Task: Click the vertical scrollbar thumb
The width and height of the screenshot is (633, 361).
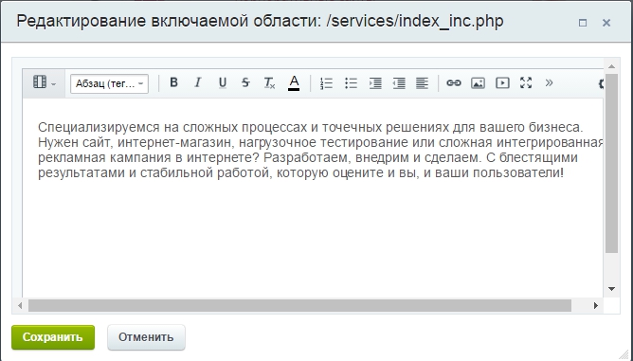Action: (x=611, y=163)
